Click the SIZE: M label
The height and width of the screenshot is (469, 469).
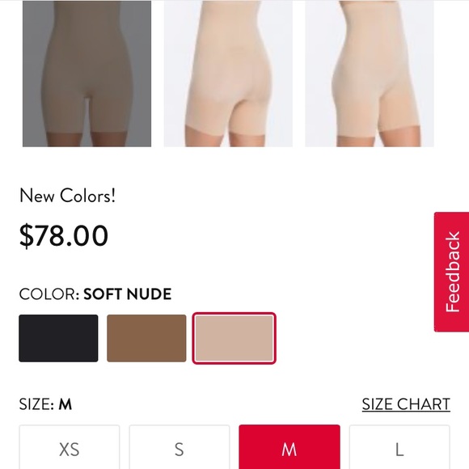click(45, 404)
